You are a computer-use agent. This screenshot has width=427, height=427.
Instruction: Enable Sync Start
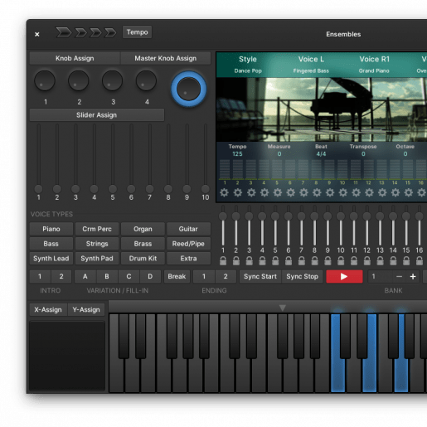[x=260, y=276]
